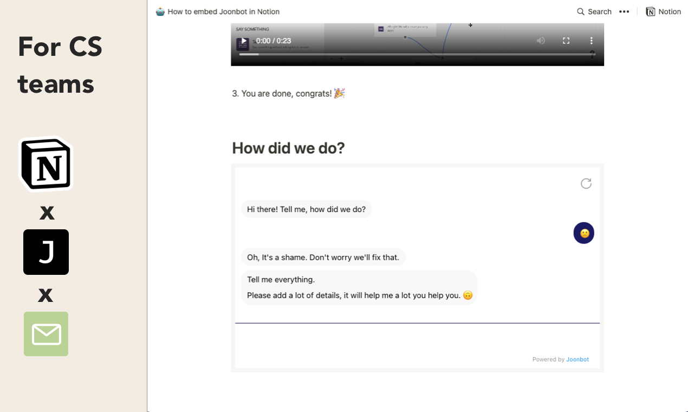Image resolution: width=688 pixels, height=412 pixels.
Task: Select the Notion cube logo in the left sidebar
Action: 46,164
